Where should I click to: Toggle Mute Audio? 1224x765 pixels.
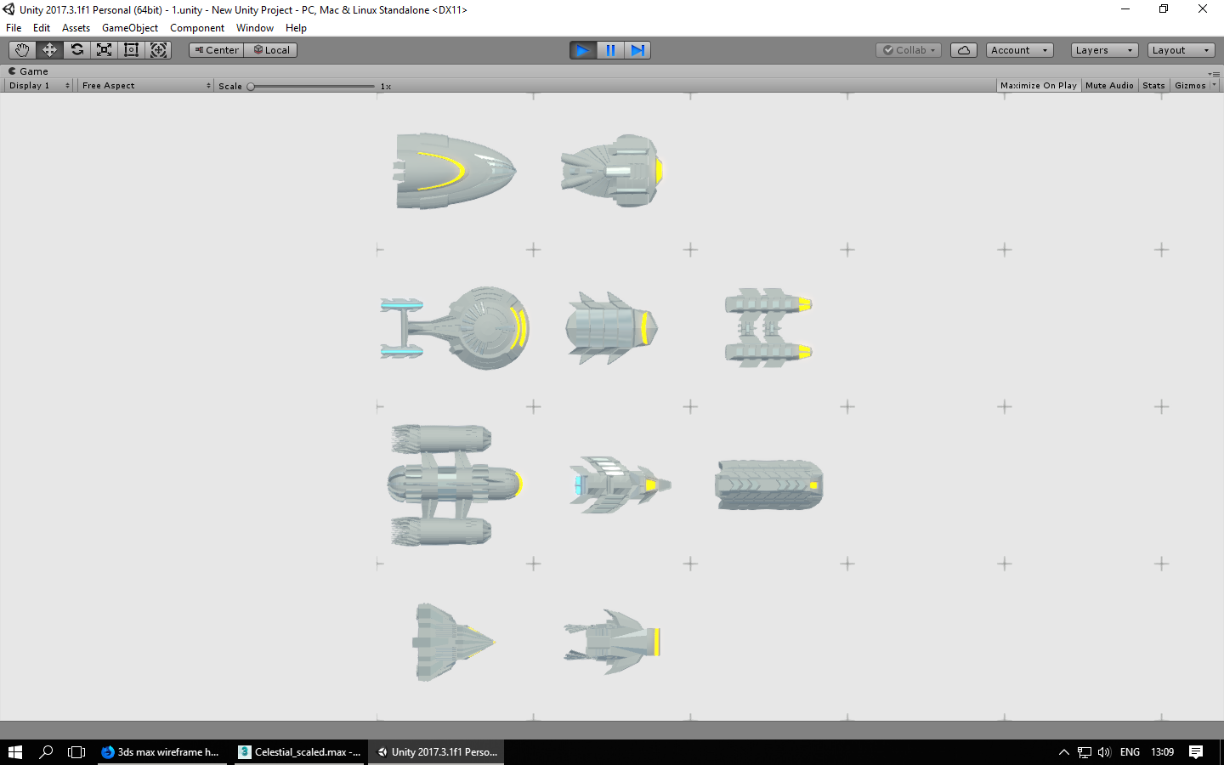(x=1109, y=86)
